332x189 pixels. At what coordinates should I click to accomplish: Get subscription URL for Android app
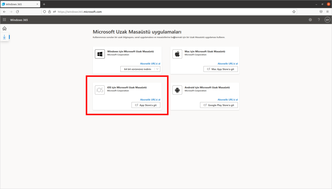[x=228, y=100]
